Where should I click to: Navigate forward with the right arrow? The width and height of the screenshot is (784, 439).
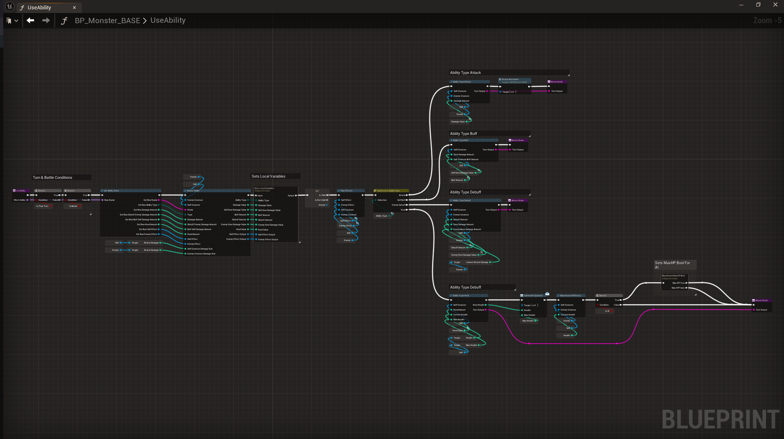tap(46, 20)
